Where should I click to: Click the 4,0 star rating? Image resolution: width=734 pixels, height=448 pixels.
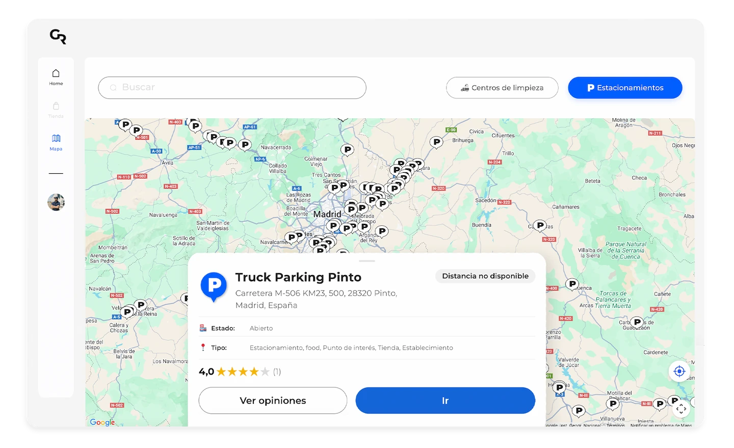pyautogui.click(x=240, y=372)
